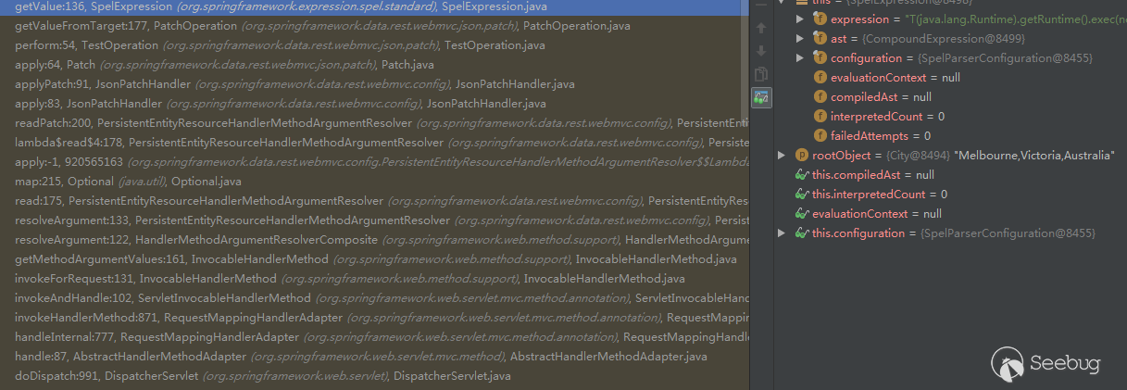Select the apply:83 JsonPatchHandler frame

coord(372,104)
